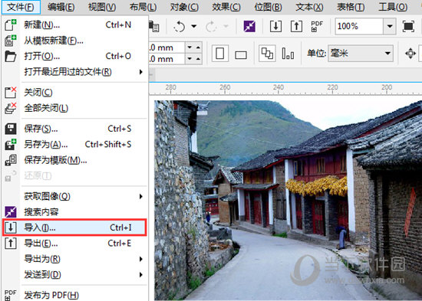Open the 布局(L) menu
Viewport: 422px width, 301px height.
point(143,7)
